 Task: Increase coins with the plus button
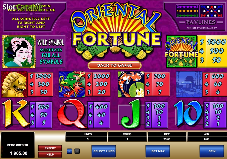coord(77,151)
